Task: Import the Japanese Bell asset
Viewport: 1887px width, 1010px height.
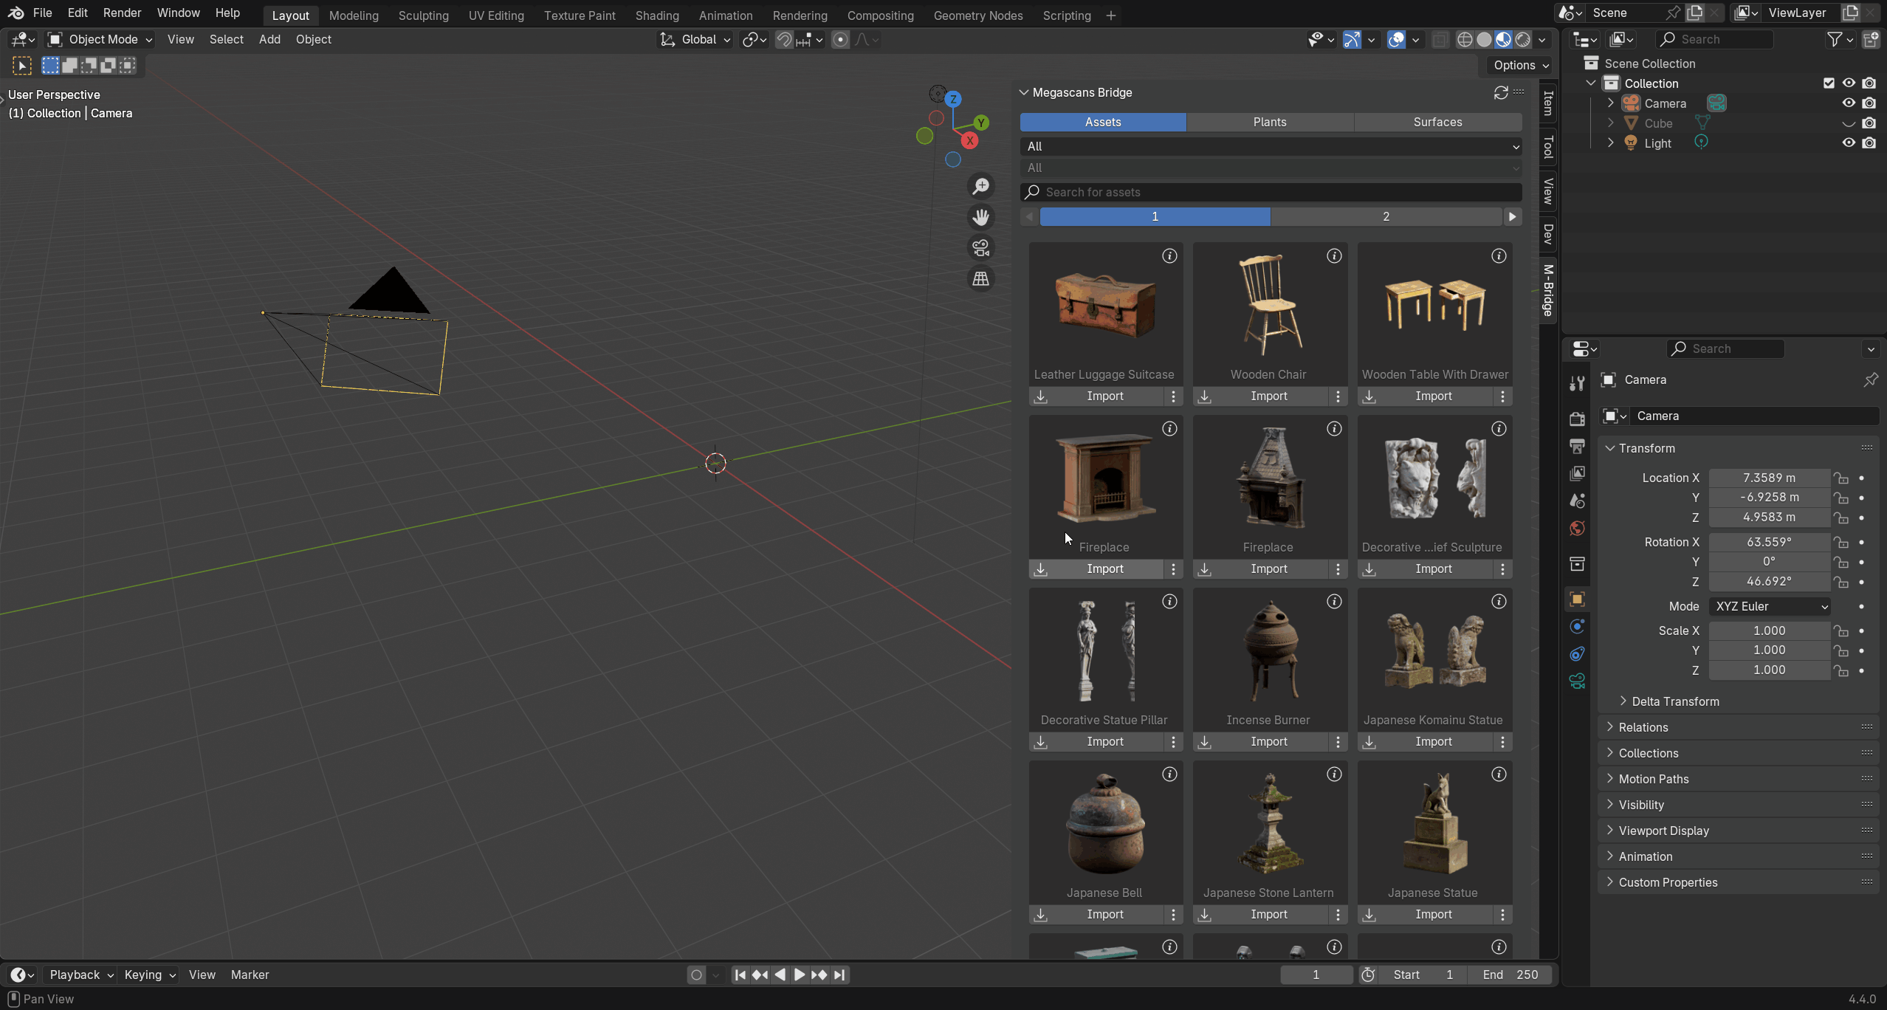Action: click(x=1104, y=914)
